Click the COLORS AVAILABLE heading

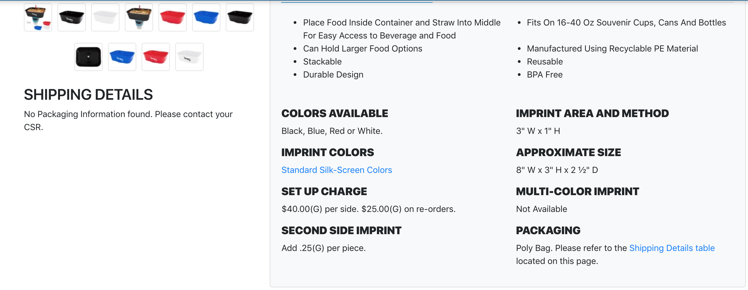pyautogui.click(x=334, y=113)
